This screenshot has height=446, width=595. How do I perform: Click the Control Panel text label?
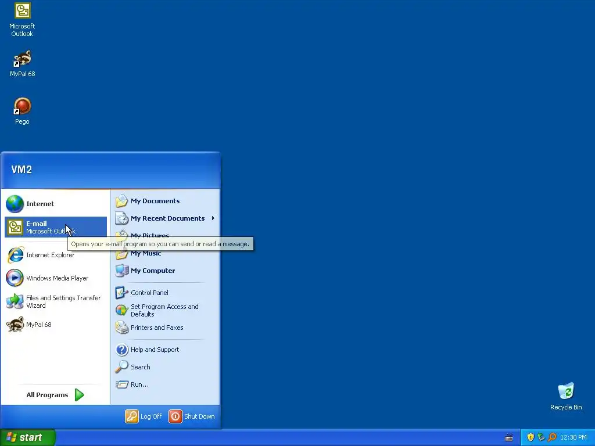coord(149,293)
